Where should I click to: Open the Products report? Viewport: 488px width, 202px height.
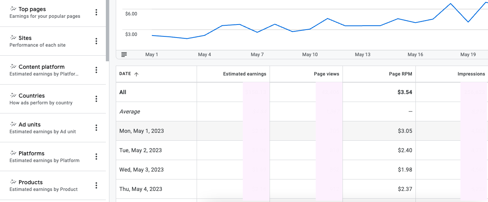(x=53, y=185)
